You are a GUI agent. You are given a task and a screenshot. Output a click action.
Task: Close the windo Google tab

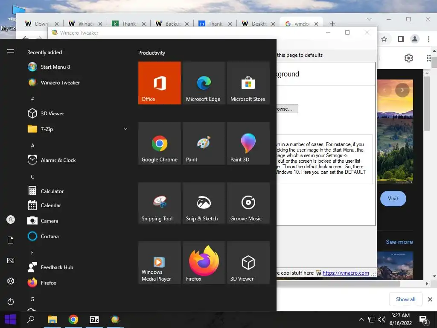(316, 24)
